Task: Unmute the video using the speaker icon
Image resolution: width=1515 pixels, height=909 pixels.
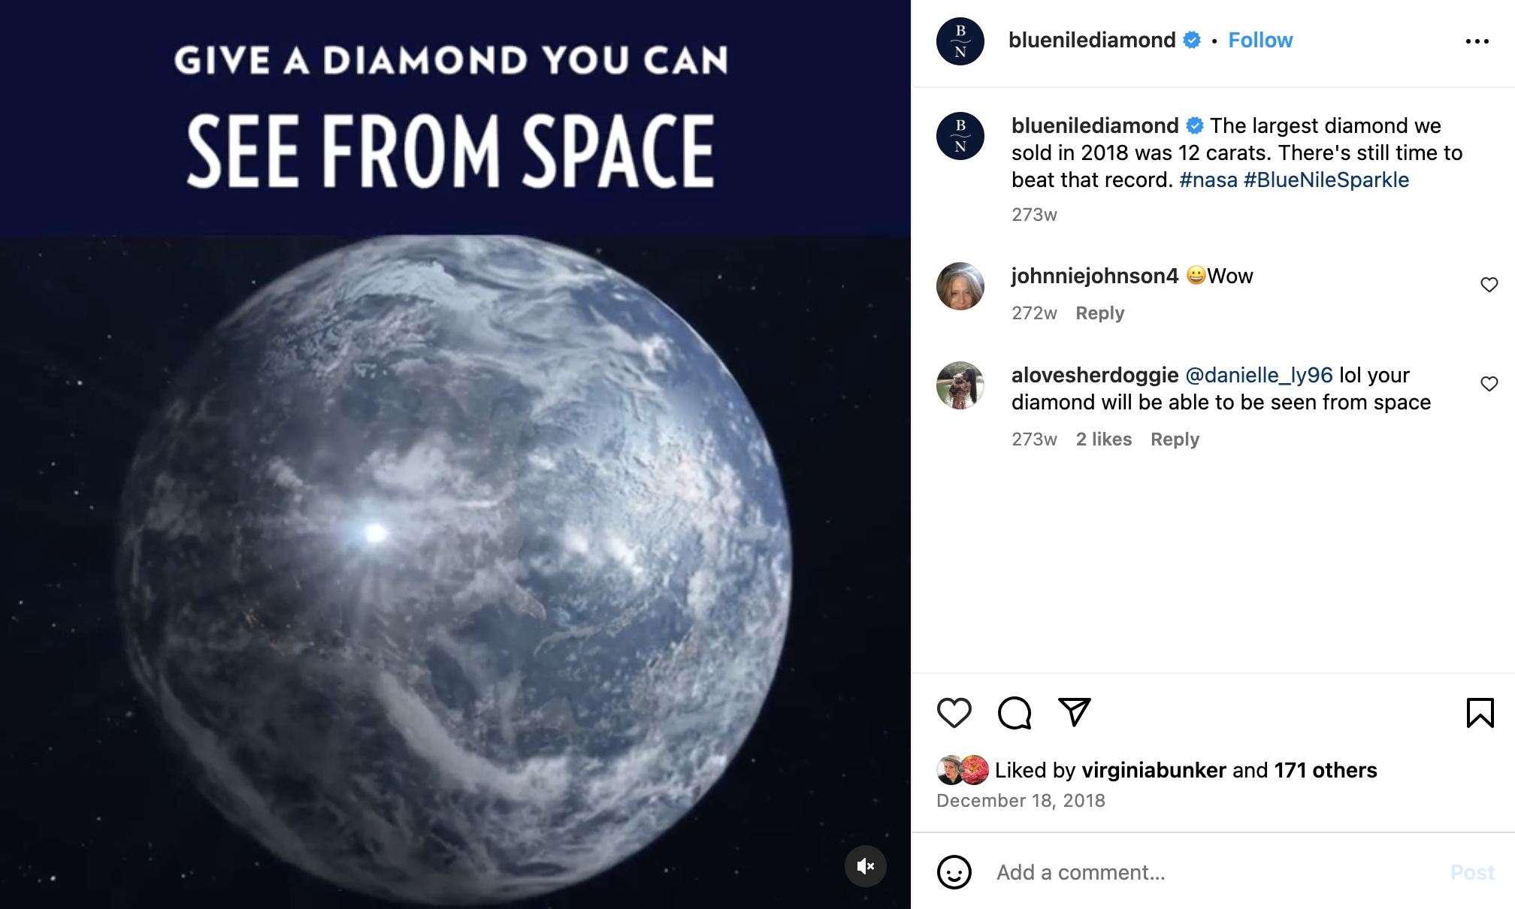Action: 866,866
